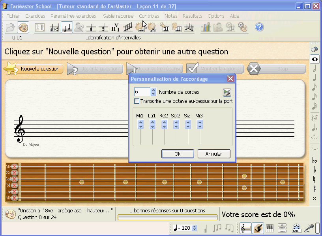
Task: Click the solfège syllable buttons icon
Action: [282, 228]
